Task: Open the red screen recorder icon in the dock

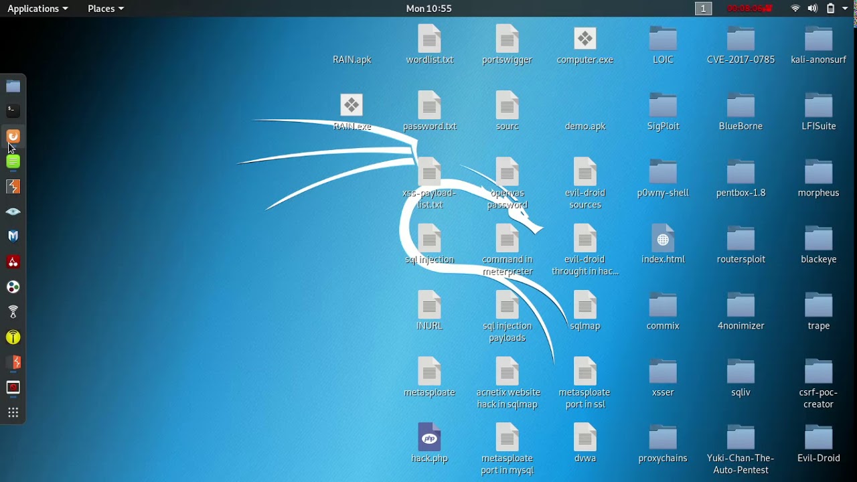Action: coord(13,388)
